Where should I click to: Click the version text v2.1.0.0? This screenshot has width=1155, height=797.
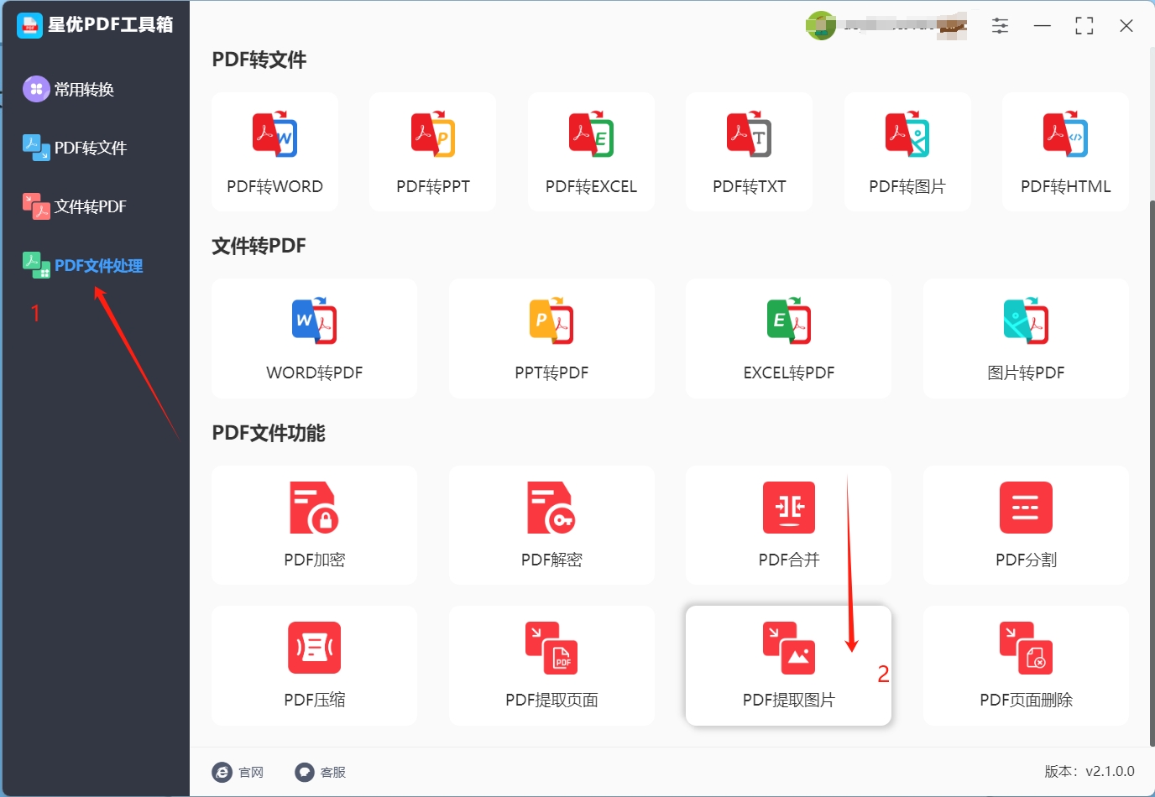1110,771
